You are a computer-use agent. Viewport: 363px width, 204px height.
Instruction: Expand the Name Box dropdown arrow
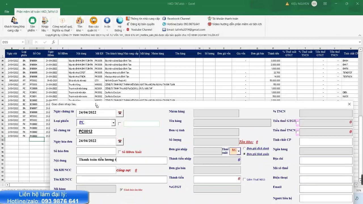pos(23,42)
